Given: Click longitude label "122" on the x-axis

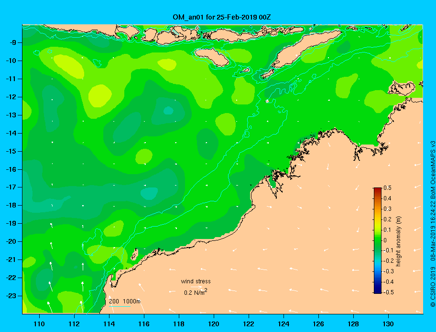Looking at the screenshot, I should tap(249, 324).
